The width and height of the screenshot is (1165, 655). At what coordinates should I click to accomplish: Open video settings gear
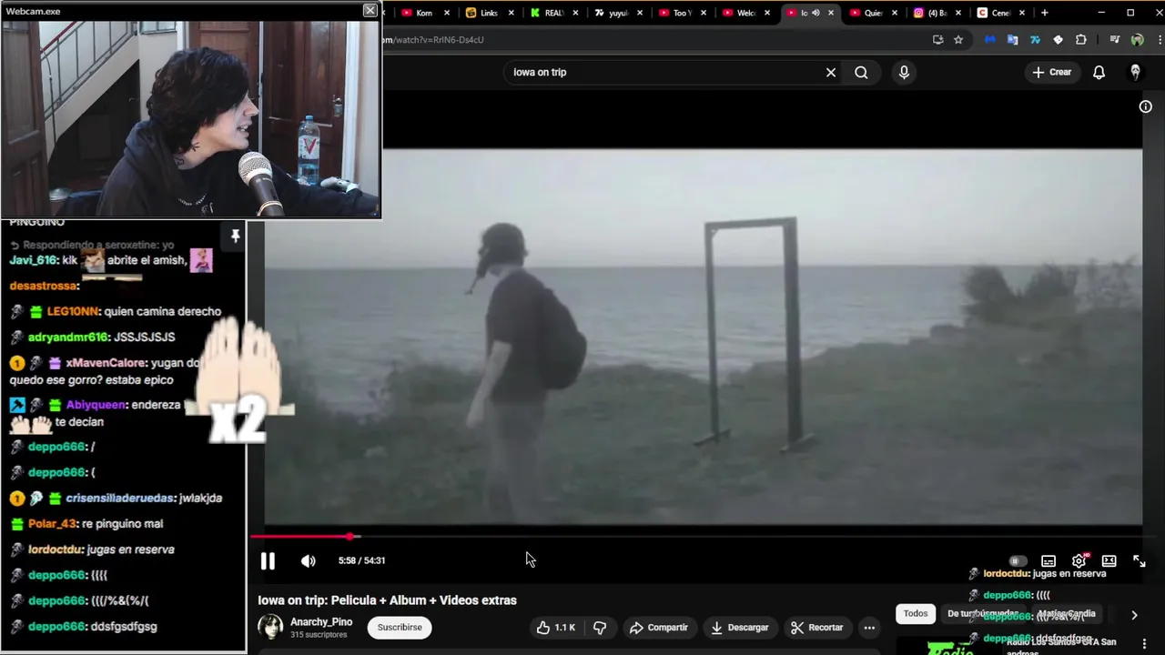(1079, 561)
